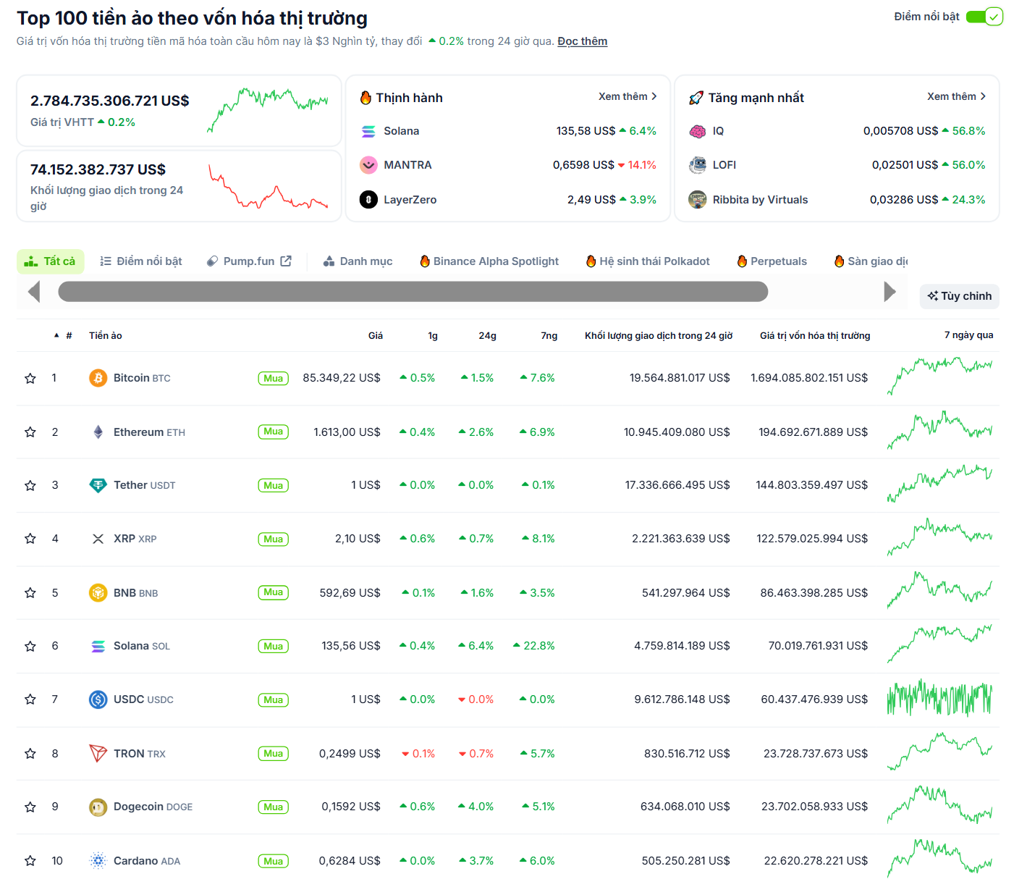The image size is (1014, 887).
Task: Favorite Solana with its star
Action: click(x=30, y=646)
